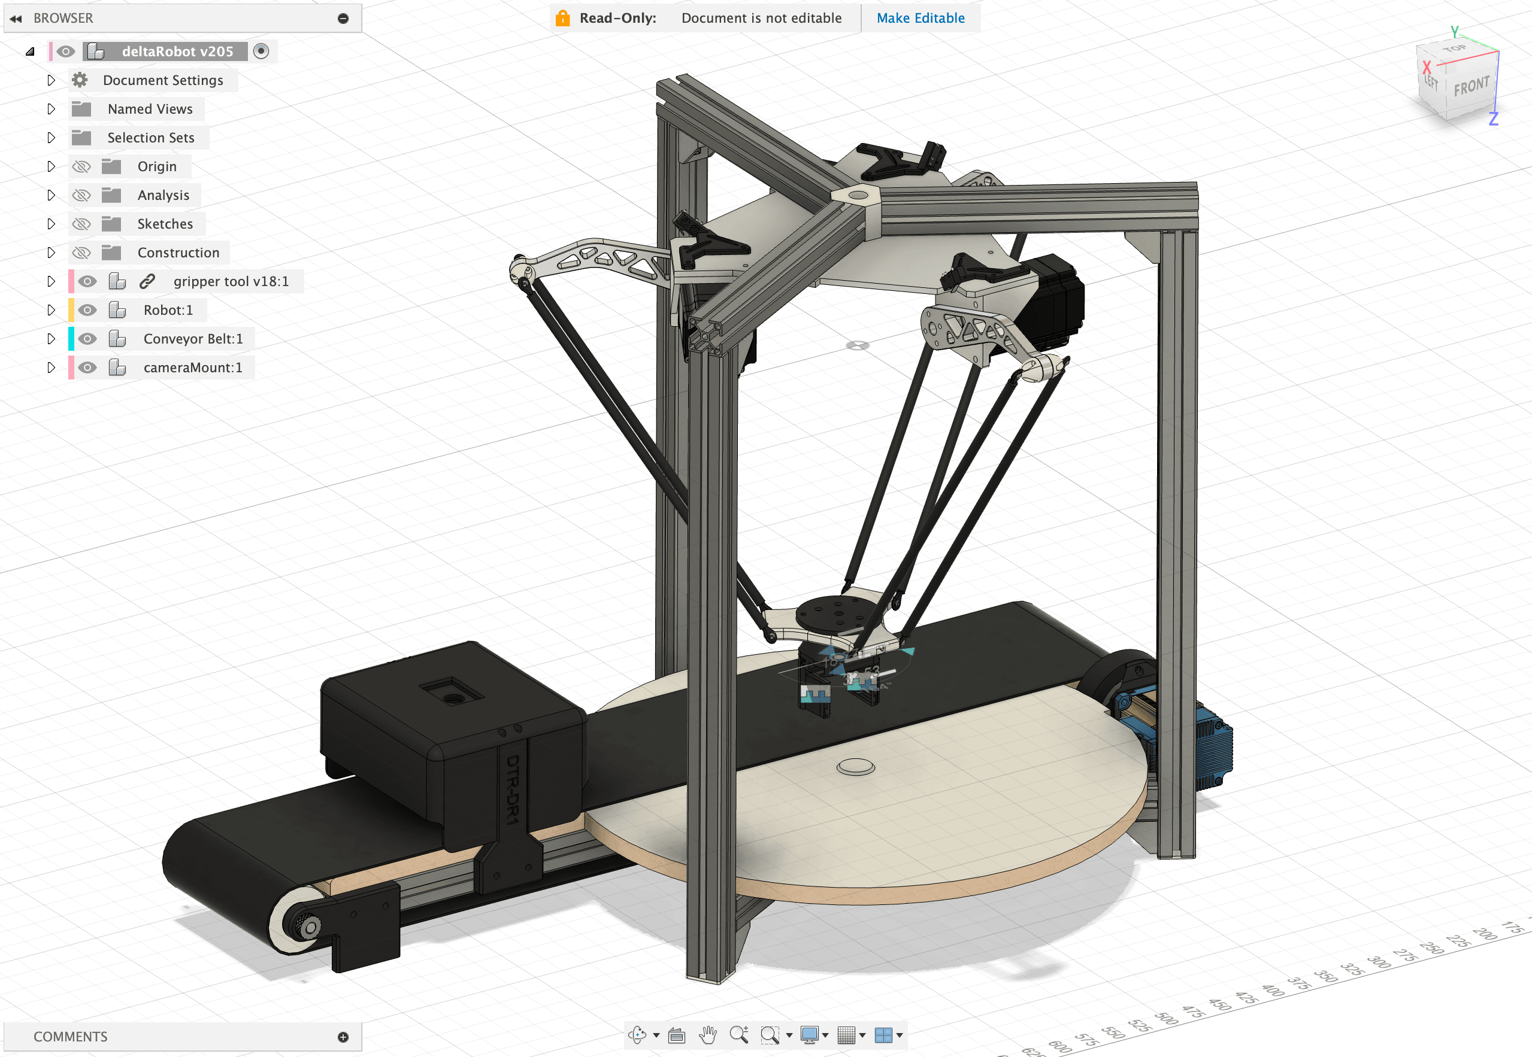Expand the Robot:1 component tree

(52, 309)
